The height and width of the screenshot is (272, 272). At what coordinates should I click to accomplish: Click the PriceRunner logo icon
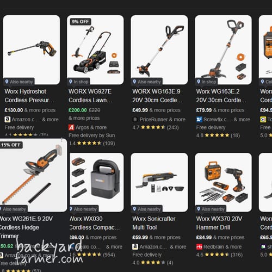(x=135, y=120)
